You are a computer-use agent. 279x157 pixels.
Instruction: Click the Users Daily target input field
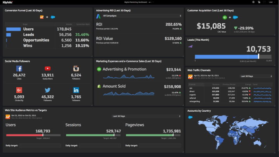click(x=40, y=146)
